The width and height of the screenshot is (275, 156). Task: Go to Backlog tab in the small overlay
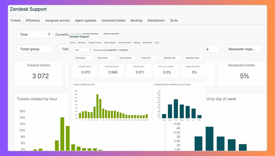(137, 43)
